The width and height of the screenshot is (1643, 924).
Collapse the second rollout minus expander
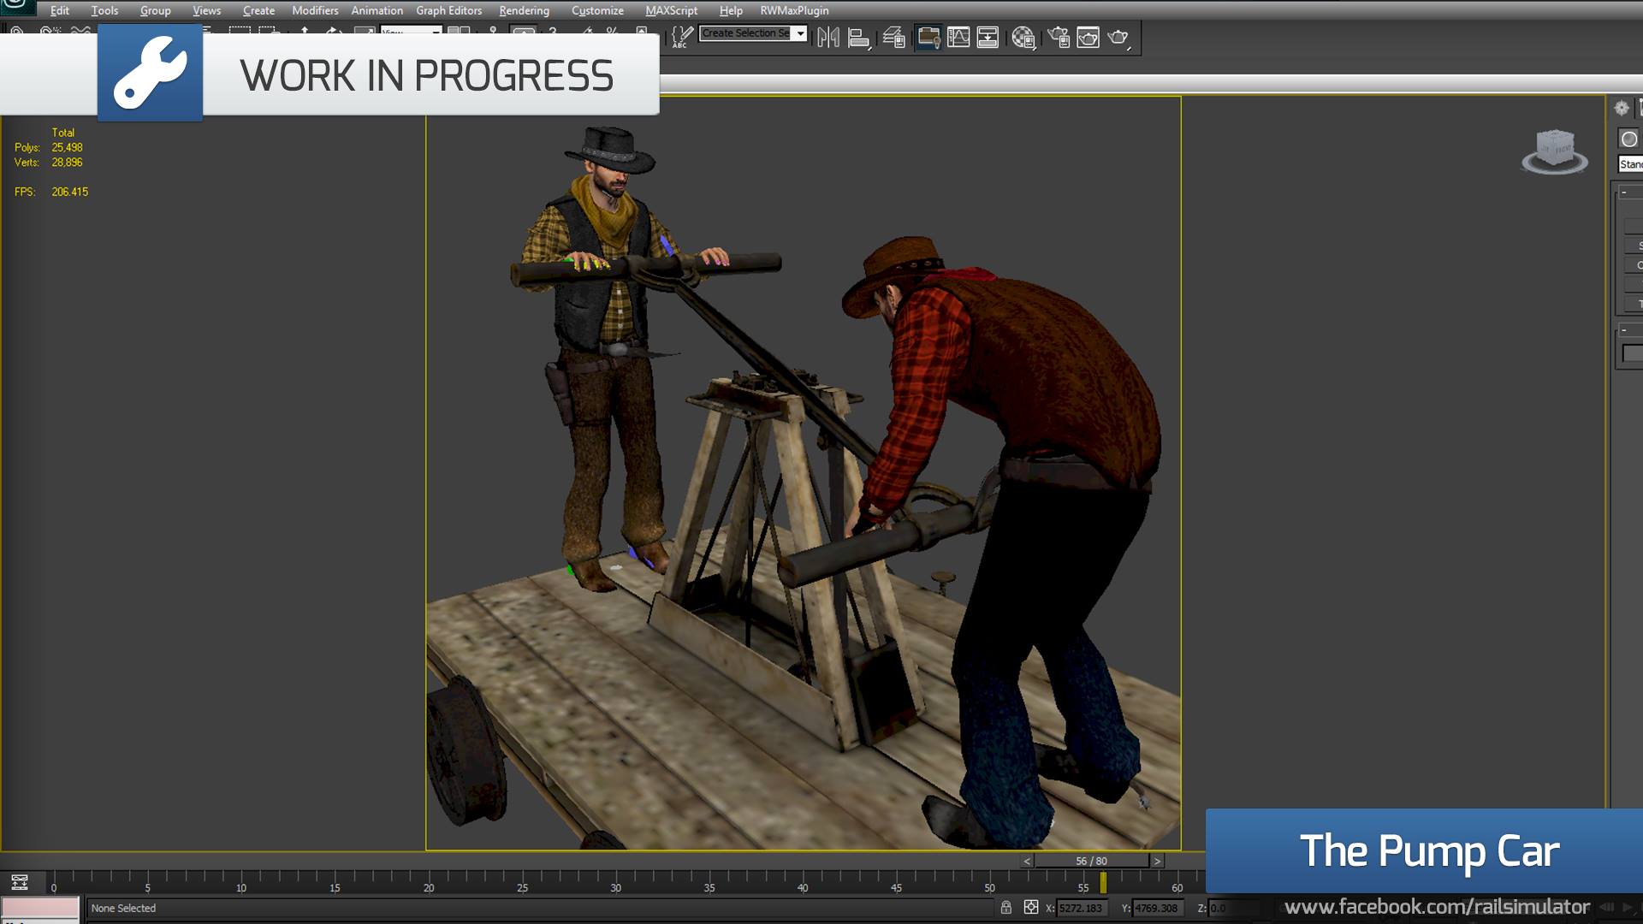pos(1623,330)
